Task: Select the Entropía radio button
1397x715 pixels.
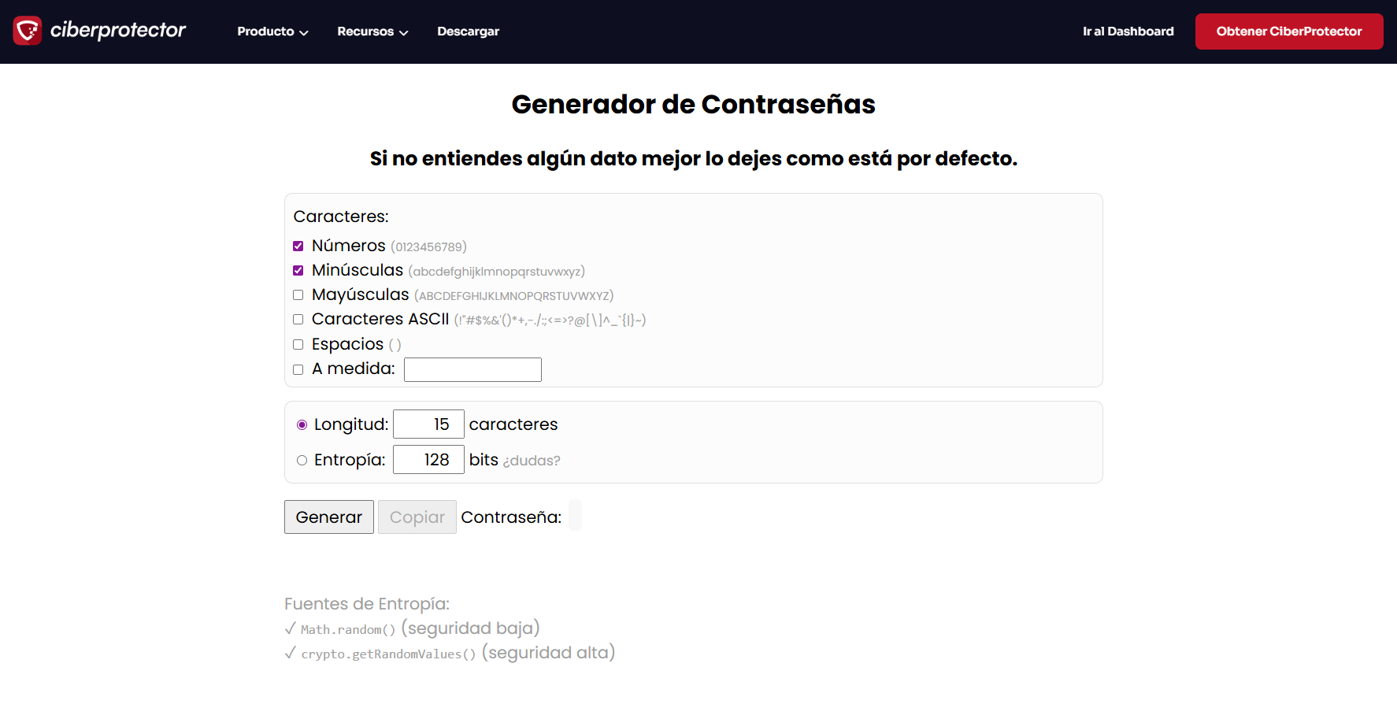Action: coord(302,461)
